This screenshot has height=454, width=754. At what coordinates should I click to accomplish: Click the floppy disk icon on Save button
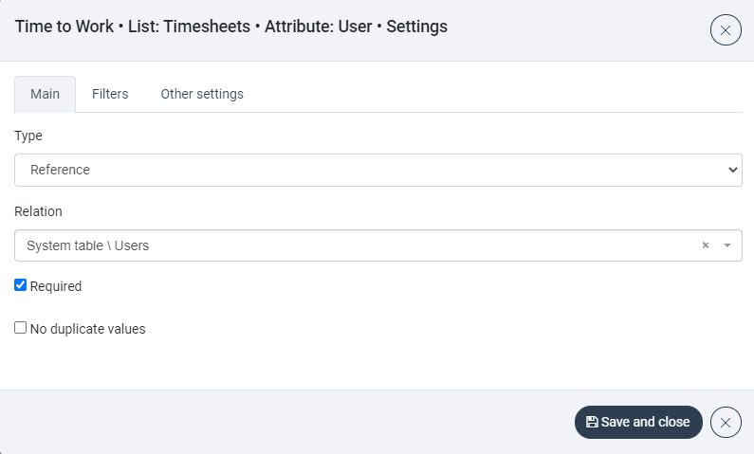(592, 422)
